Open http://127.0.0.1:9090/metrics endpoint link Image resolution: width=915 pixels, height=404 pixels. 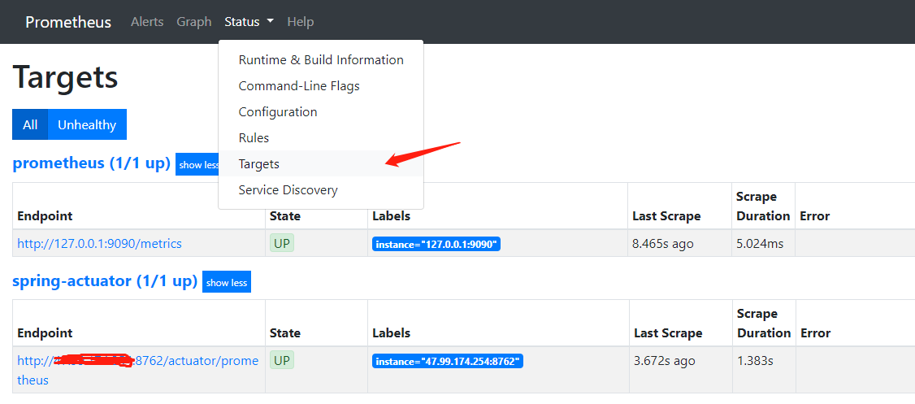[x=100, y=243]
